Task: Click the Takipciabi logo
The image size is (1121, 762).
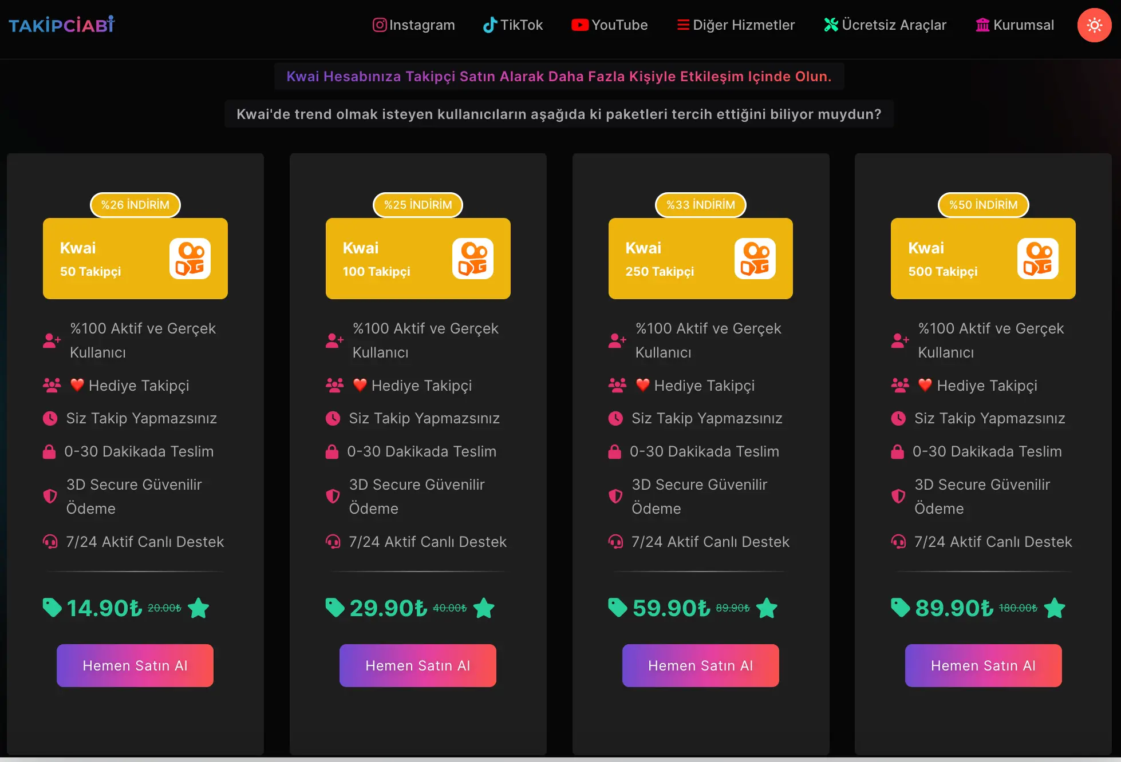Action: (x=61, y=25)
